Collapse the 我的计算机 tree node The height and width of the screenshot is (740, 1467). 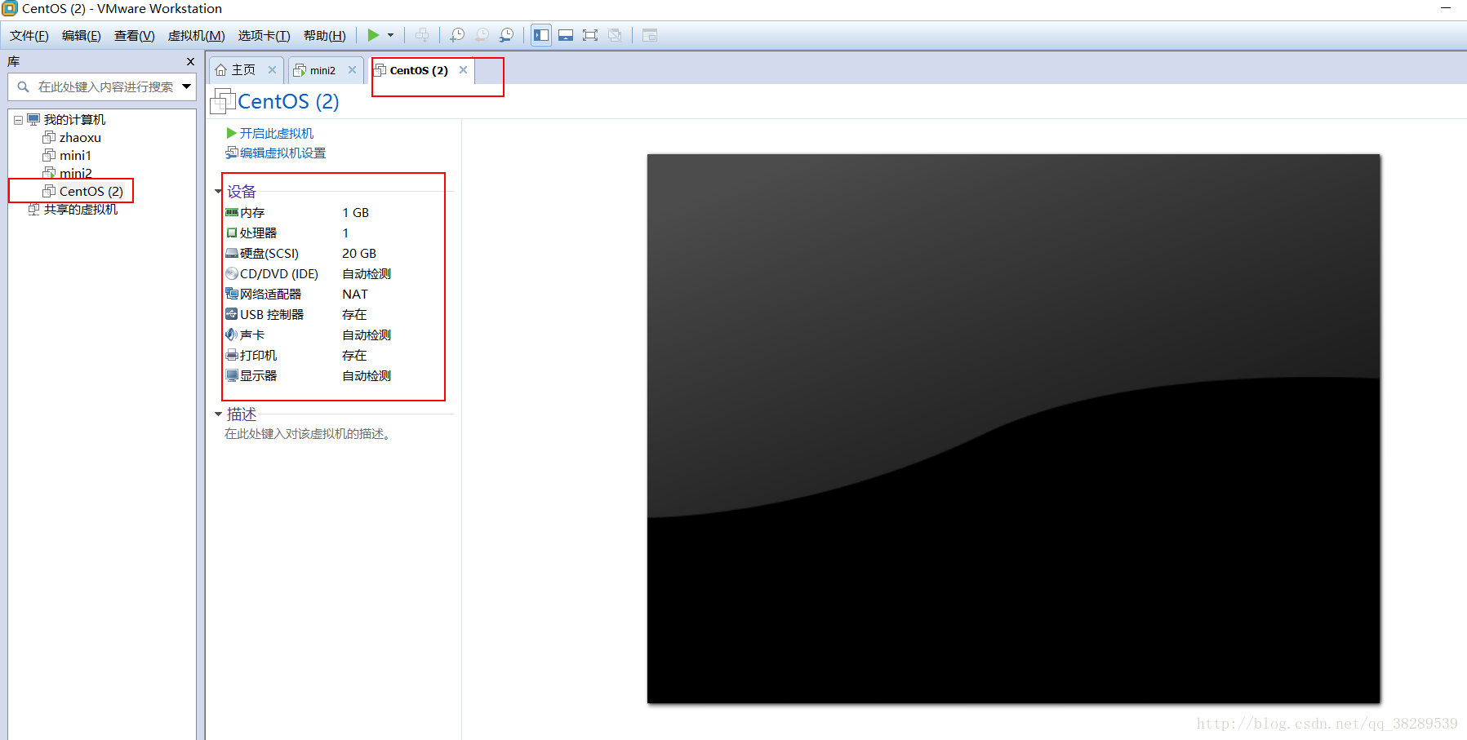(x=18, y=120)
